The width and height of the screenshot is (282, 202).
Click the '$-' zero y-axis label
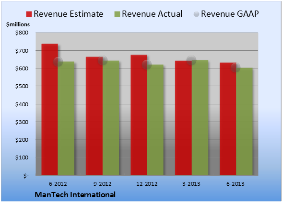tap(26, 175)
